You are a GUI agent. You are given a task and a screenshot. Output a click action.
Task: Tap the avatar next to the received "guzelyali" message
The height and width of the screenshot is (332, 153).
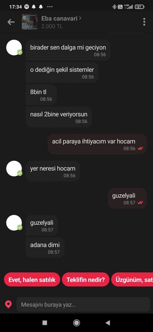point(14,223)
